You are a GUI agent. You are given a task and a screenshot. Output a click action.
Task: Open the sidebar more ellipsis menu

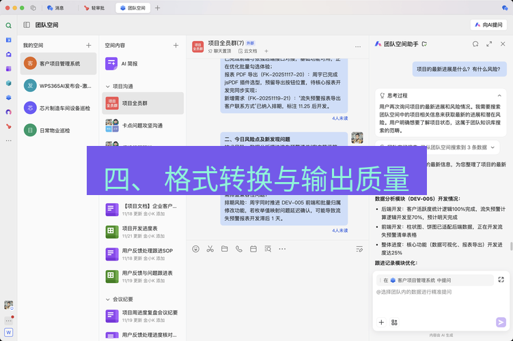tap(8, 140)
